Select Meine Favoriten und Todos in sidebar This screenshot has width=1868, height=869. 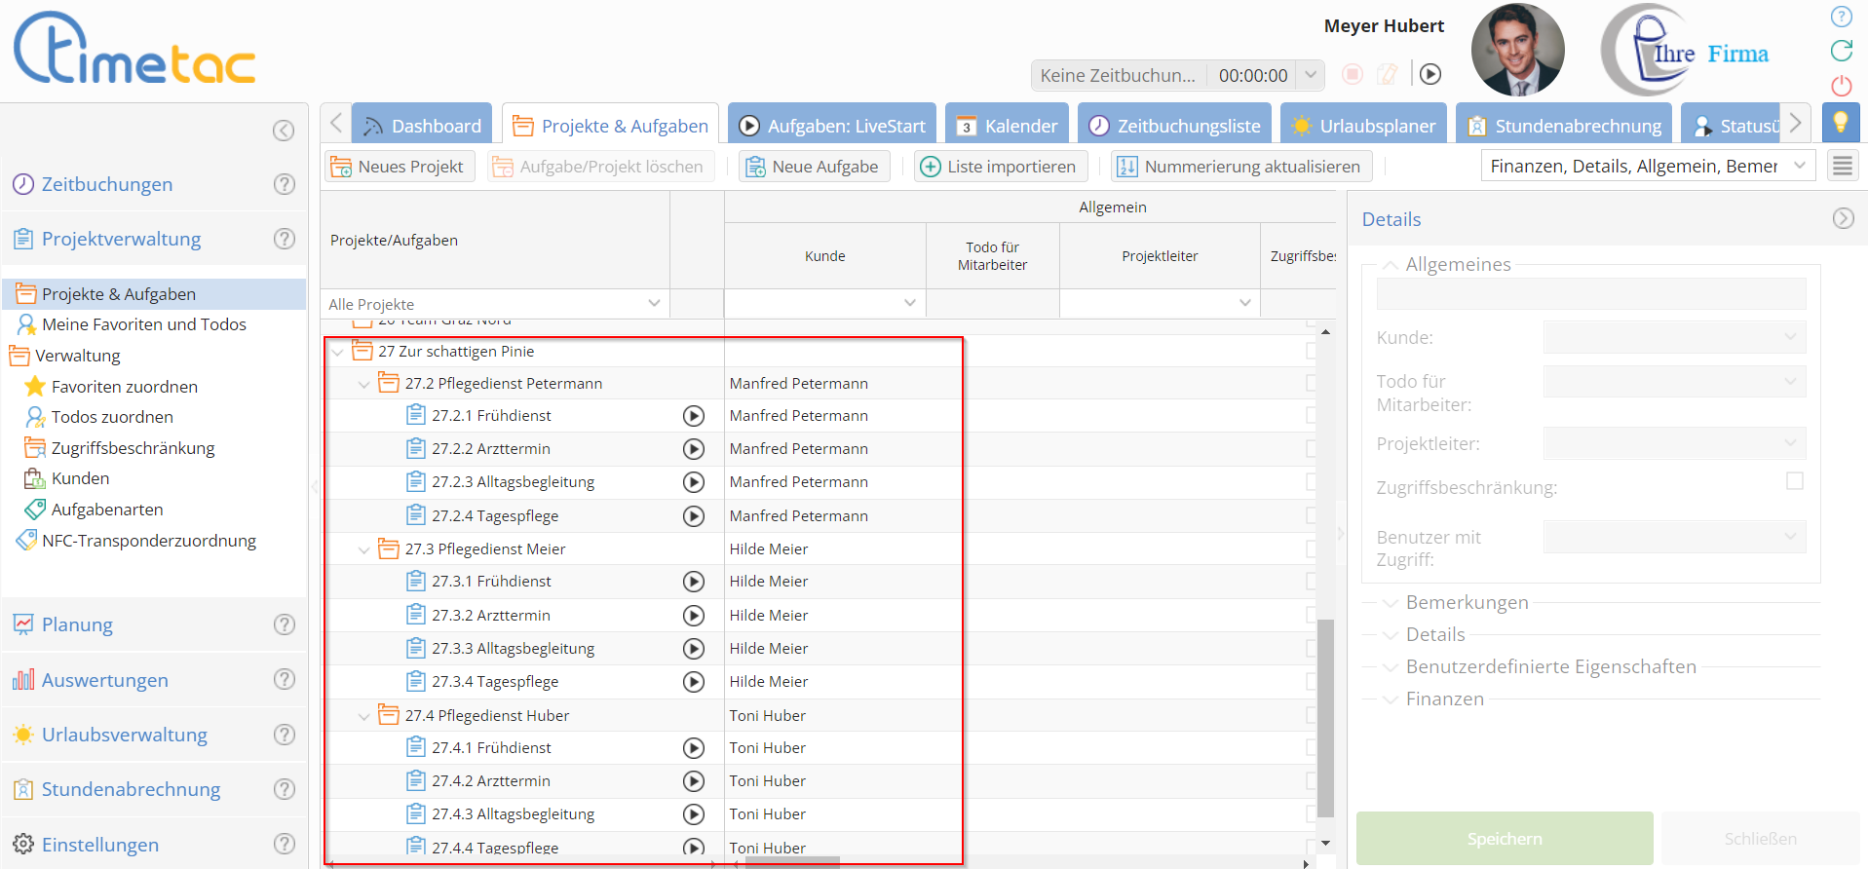143,324
